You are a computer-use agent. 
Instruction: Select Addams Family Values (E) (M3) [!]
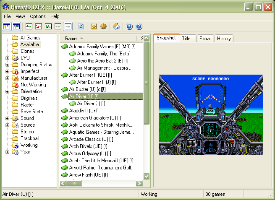(102, 47)
